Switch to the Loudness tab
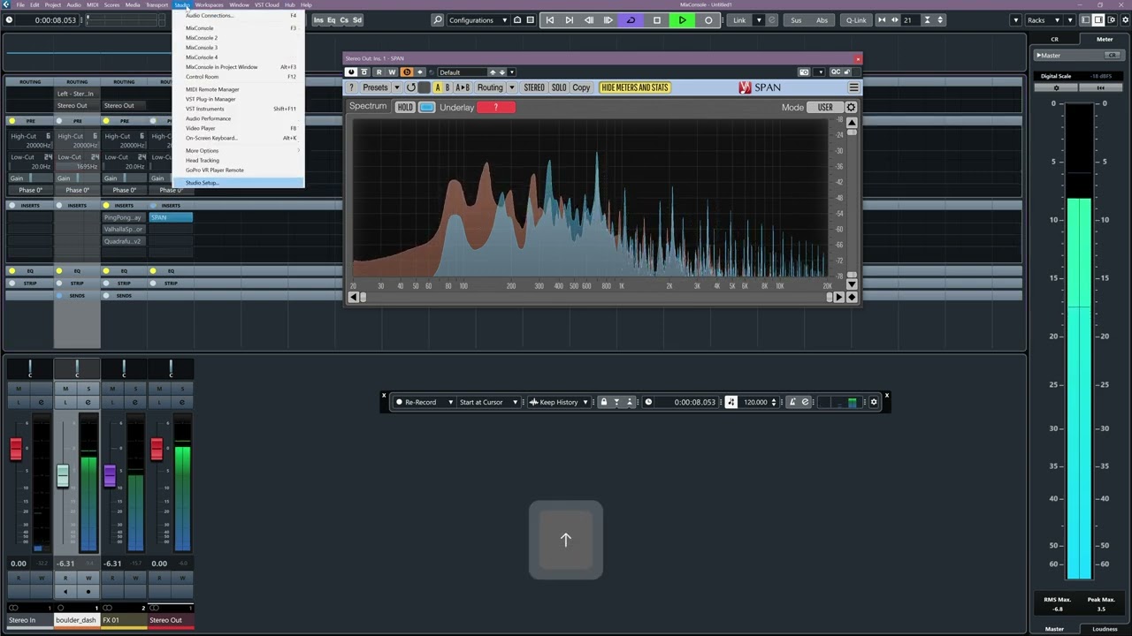The height and width of the screenshot is (636, 1132). tap(1105, 629)
